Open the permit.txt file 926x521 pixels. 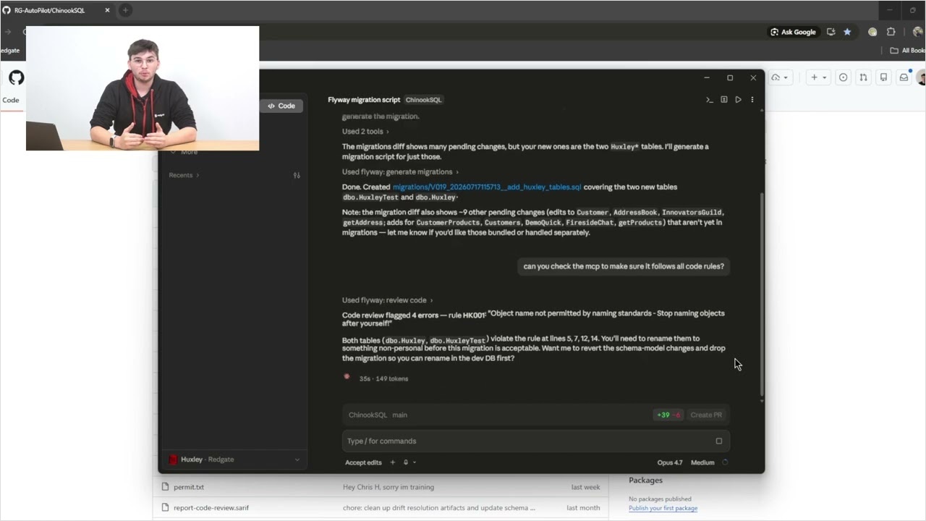coord(189,487)
